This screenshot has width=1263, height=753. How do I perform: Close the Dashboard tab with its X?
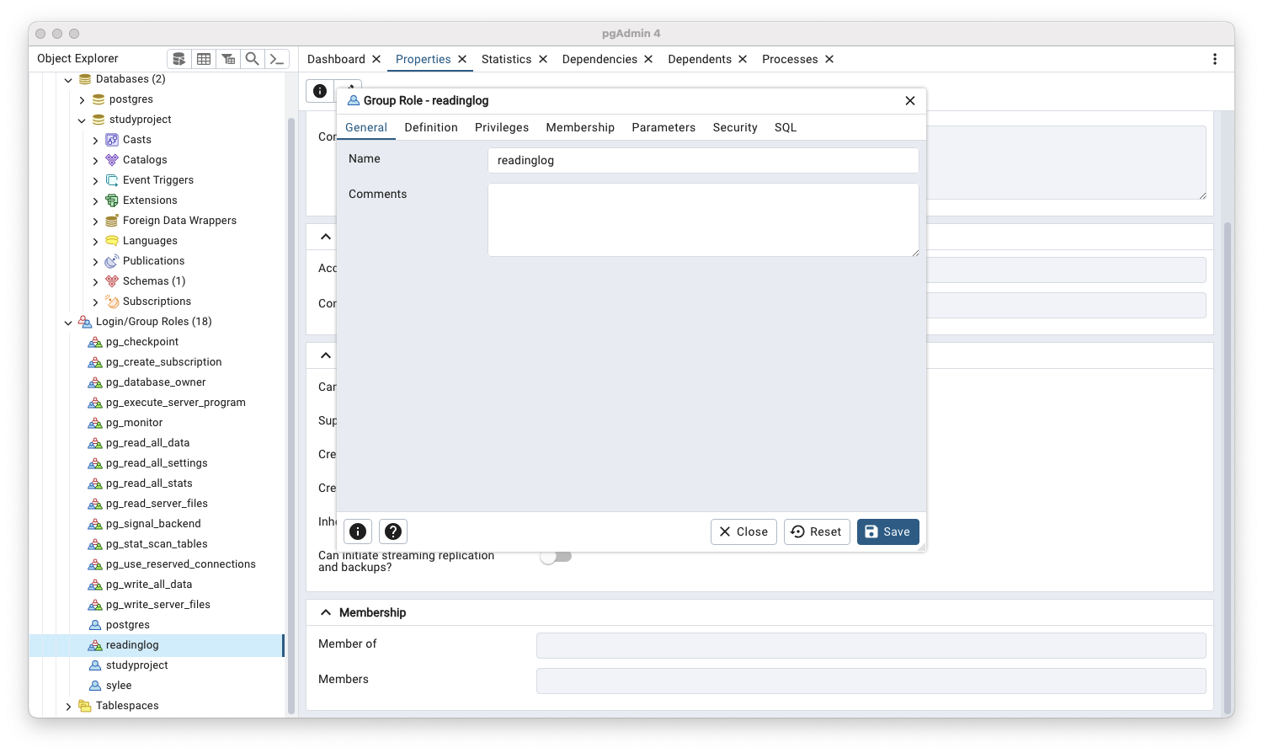coord(376,59)
